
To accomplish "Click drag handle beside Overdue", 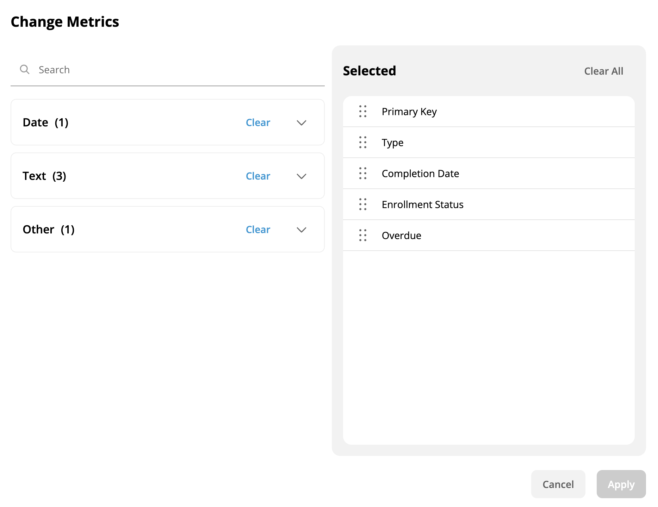I will click(x=362, y=235).
